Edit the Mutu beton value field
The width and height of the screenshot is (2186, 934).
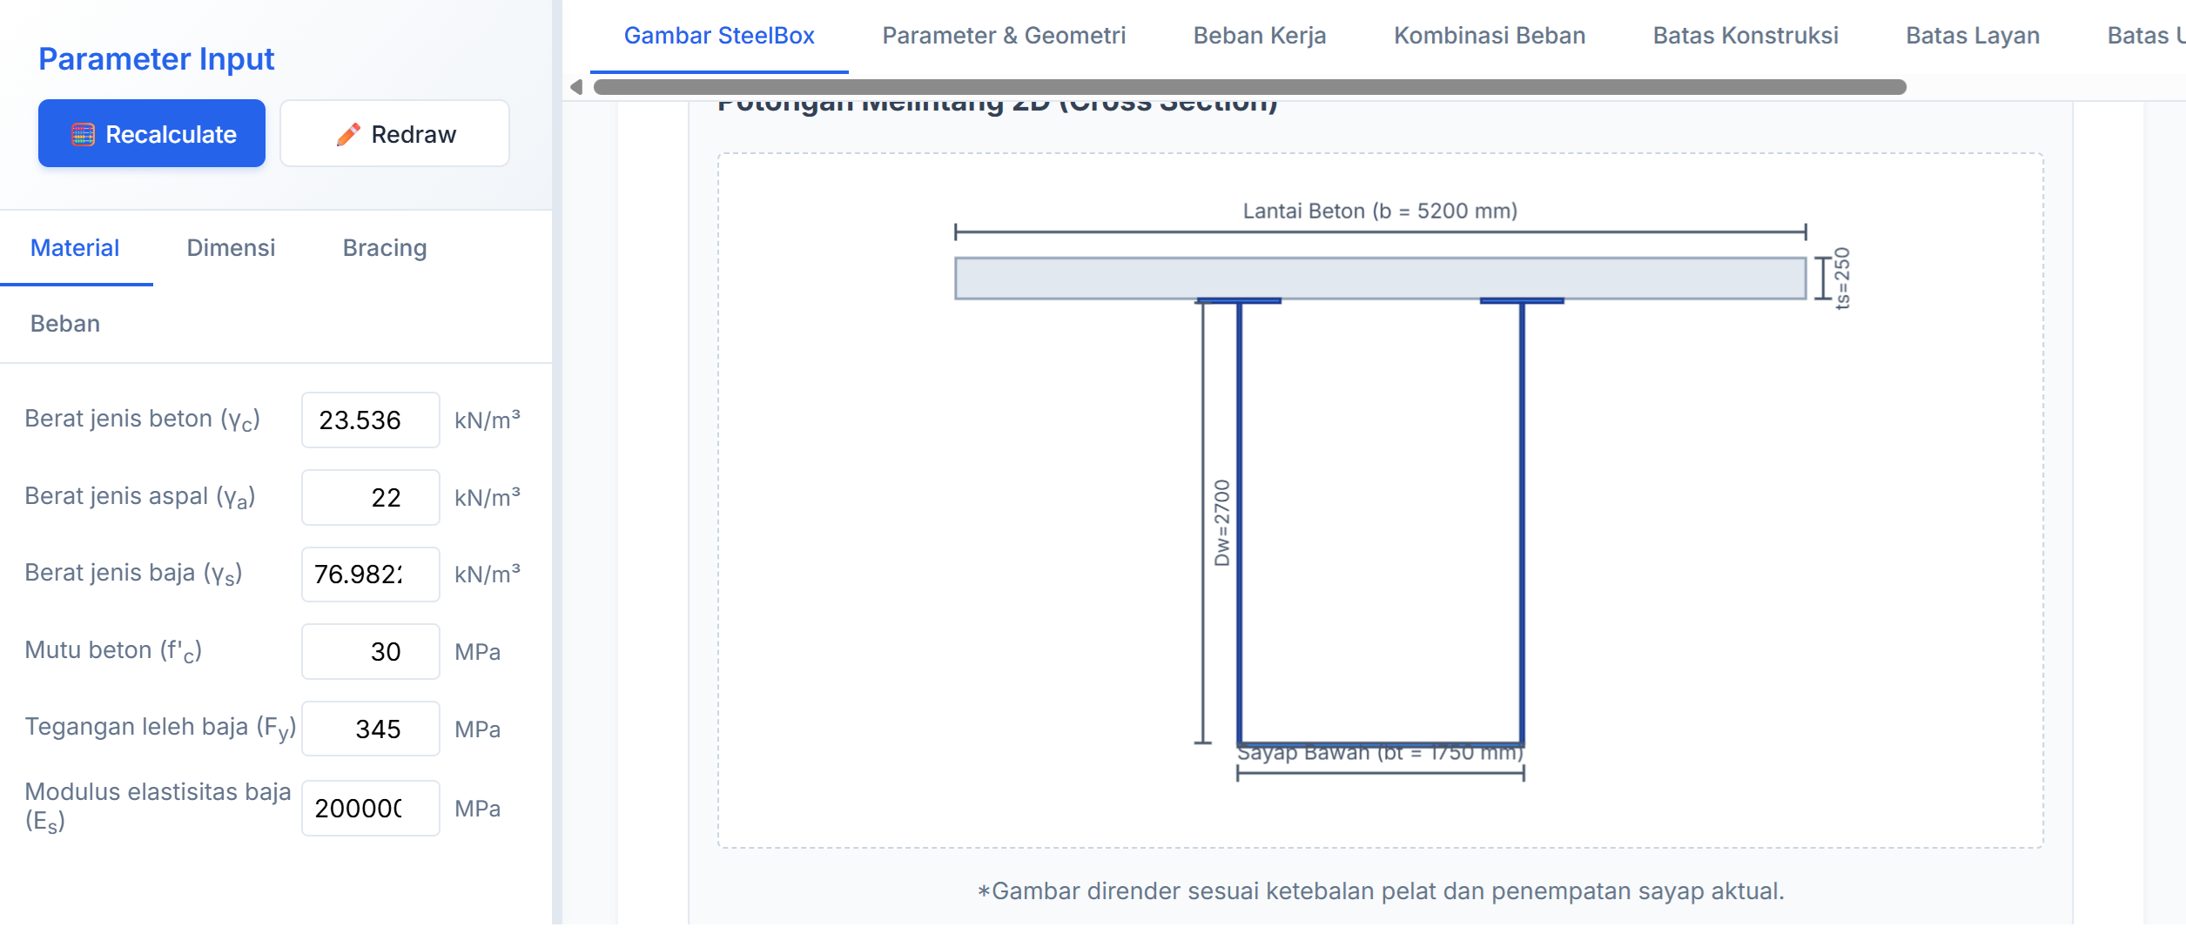pos(370,652)
